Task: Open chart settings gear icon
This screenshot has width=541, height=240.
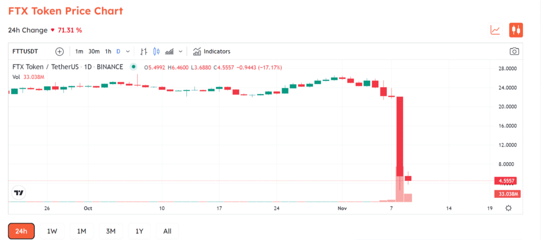Action: pyautogui.click(x=508, y=208)
